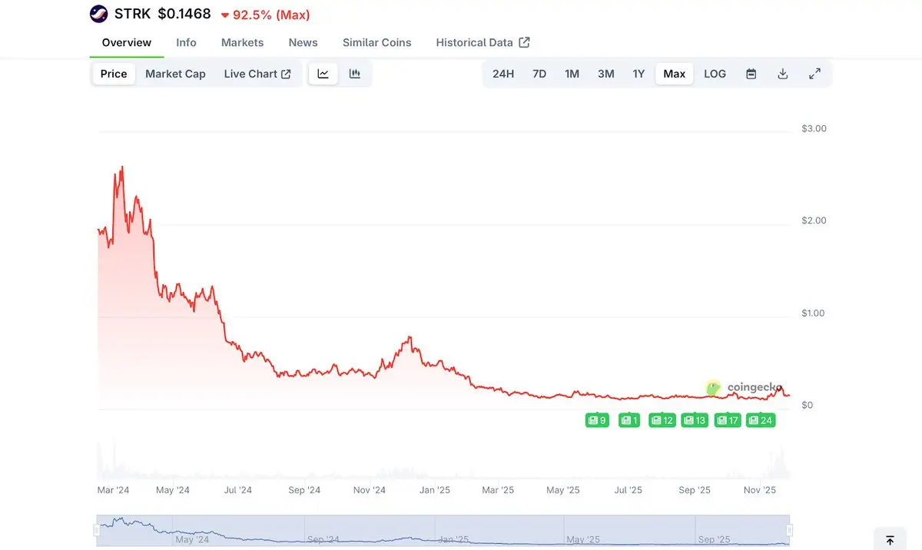Switch to line chart view icon
This screenshot has width=922, height=550.
click(x=323, y=74)
